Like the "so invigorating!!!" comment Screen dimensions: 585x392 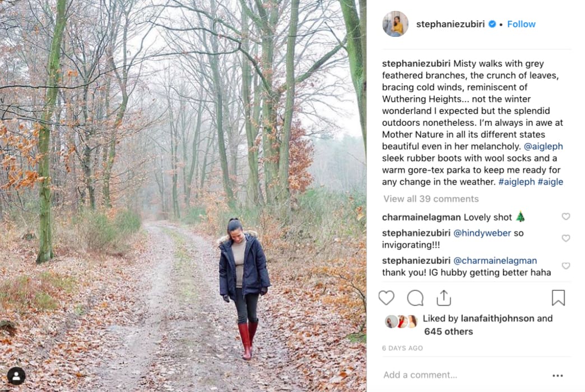pos(566,238)
